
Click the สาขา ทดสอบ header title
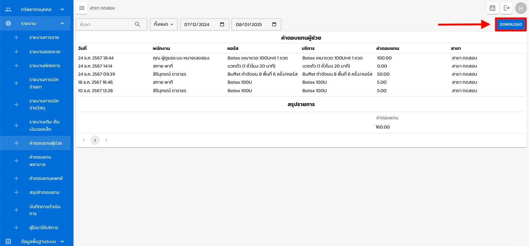point(102,8)
